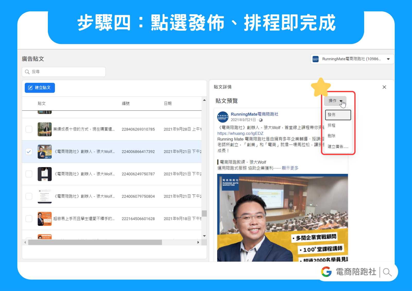412x291 pixels.
Task: Open thumbnail of post 224006866417392
Action: (45, 152)
